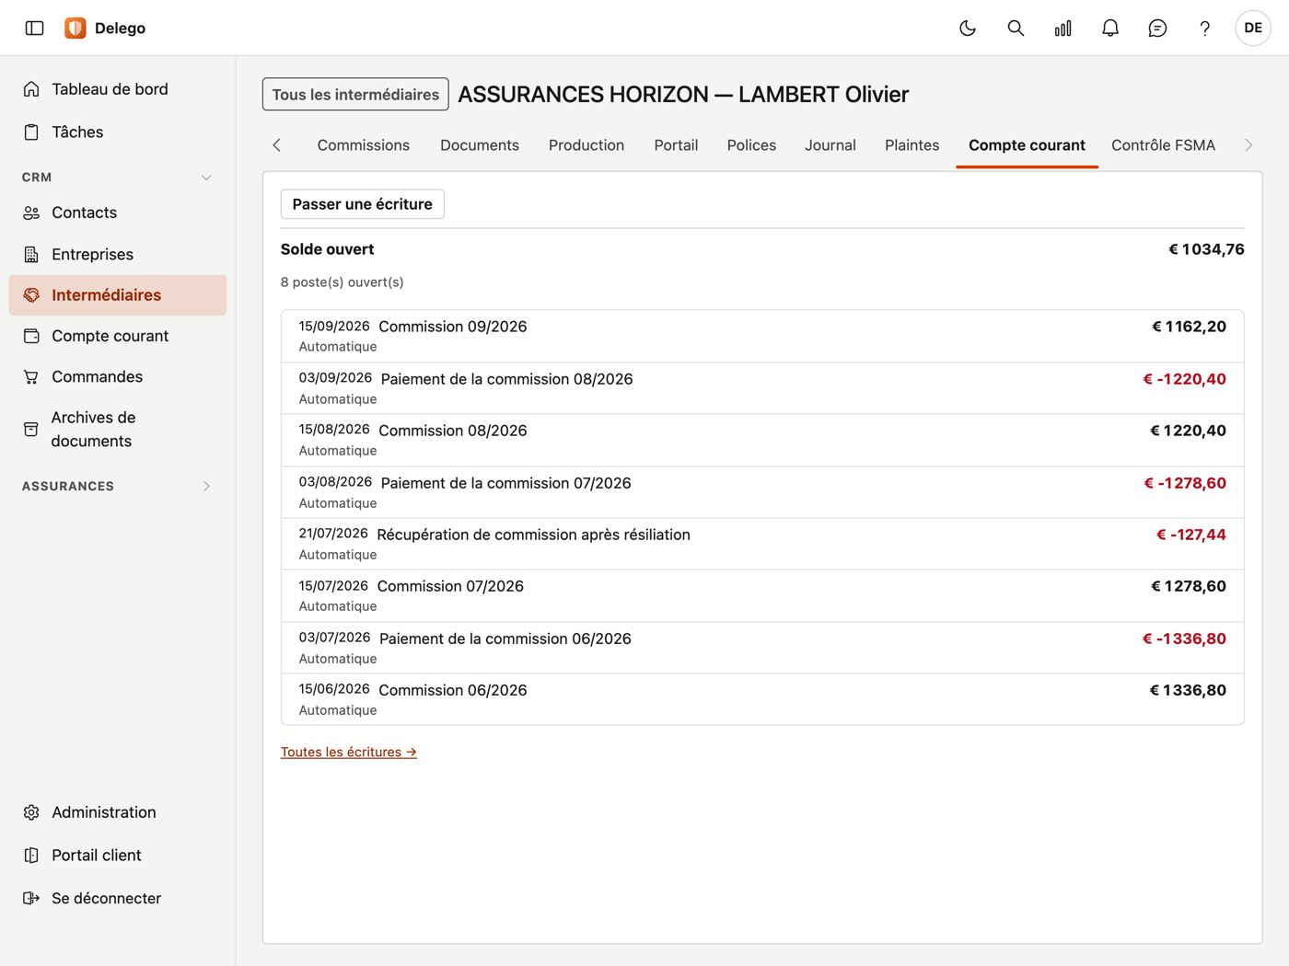The width and height of the screenshot is (1289, 966).
Task: Open Toutes les écritures link
Action: (x=349, y=753)
